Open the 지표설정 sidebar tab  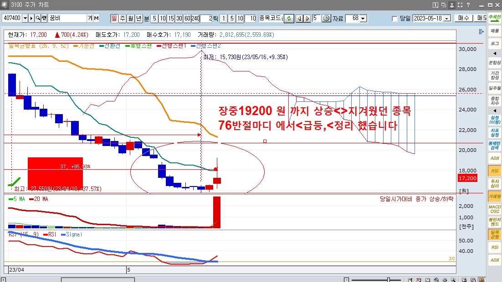pos(495,133)
